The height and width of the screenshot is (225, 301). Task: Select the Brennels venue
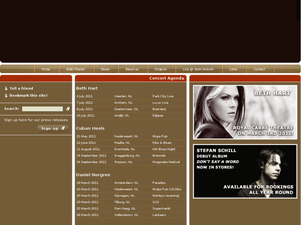[159, 156]
